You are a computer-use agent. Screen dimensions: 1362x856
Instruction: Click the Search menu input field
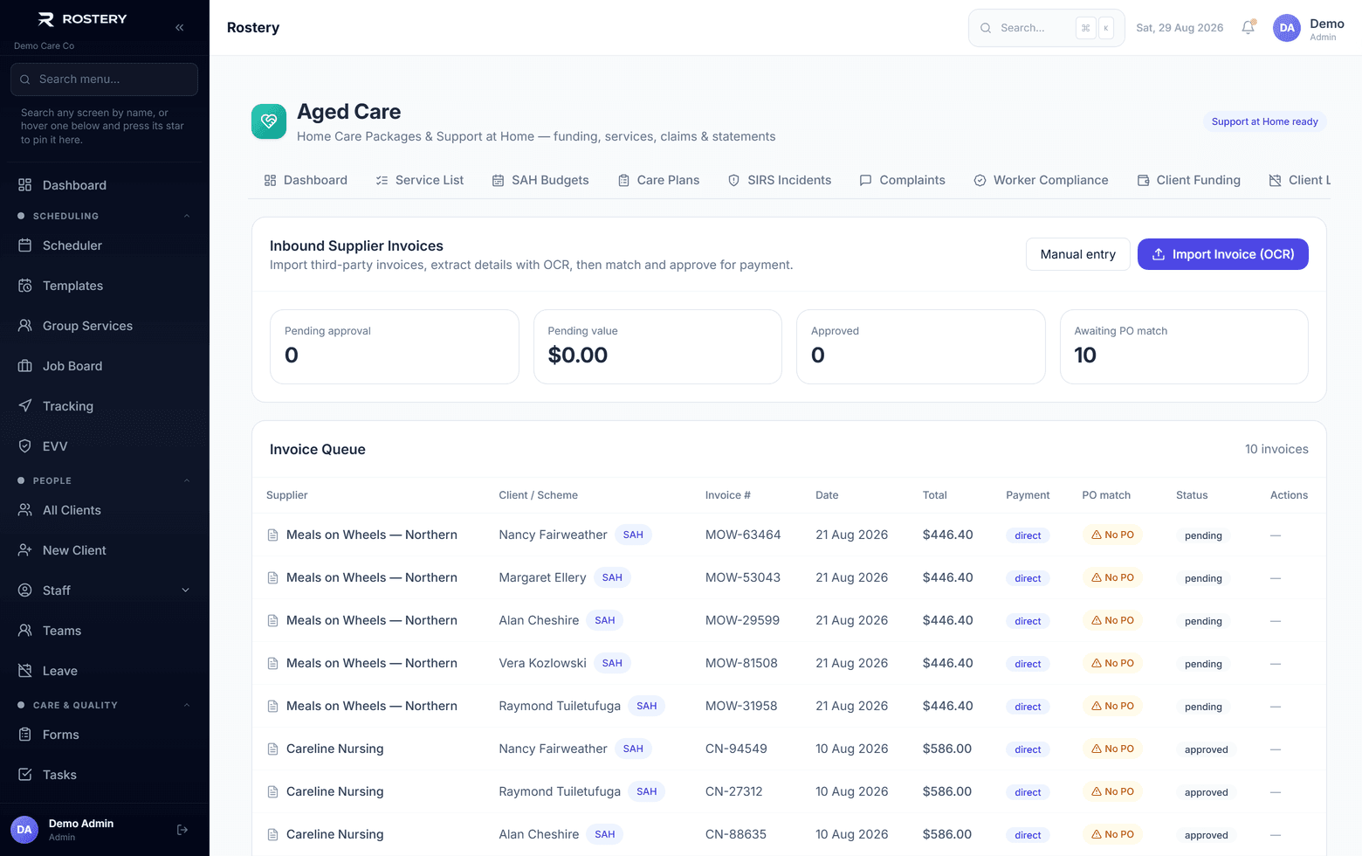tap(105, 79)
